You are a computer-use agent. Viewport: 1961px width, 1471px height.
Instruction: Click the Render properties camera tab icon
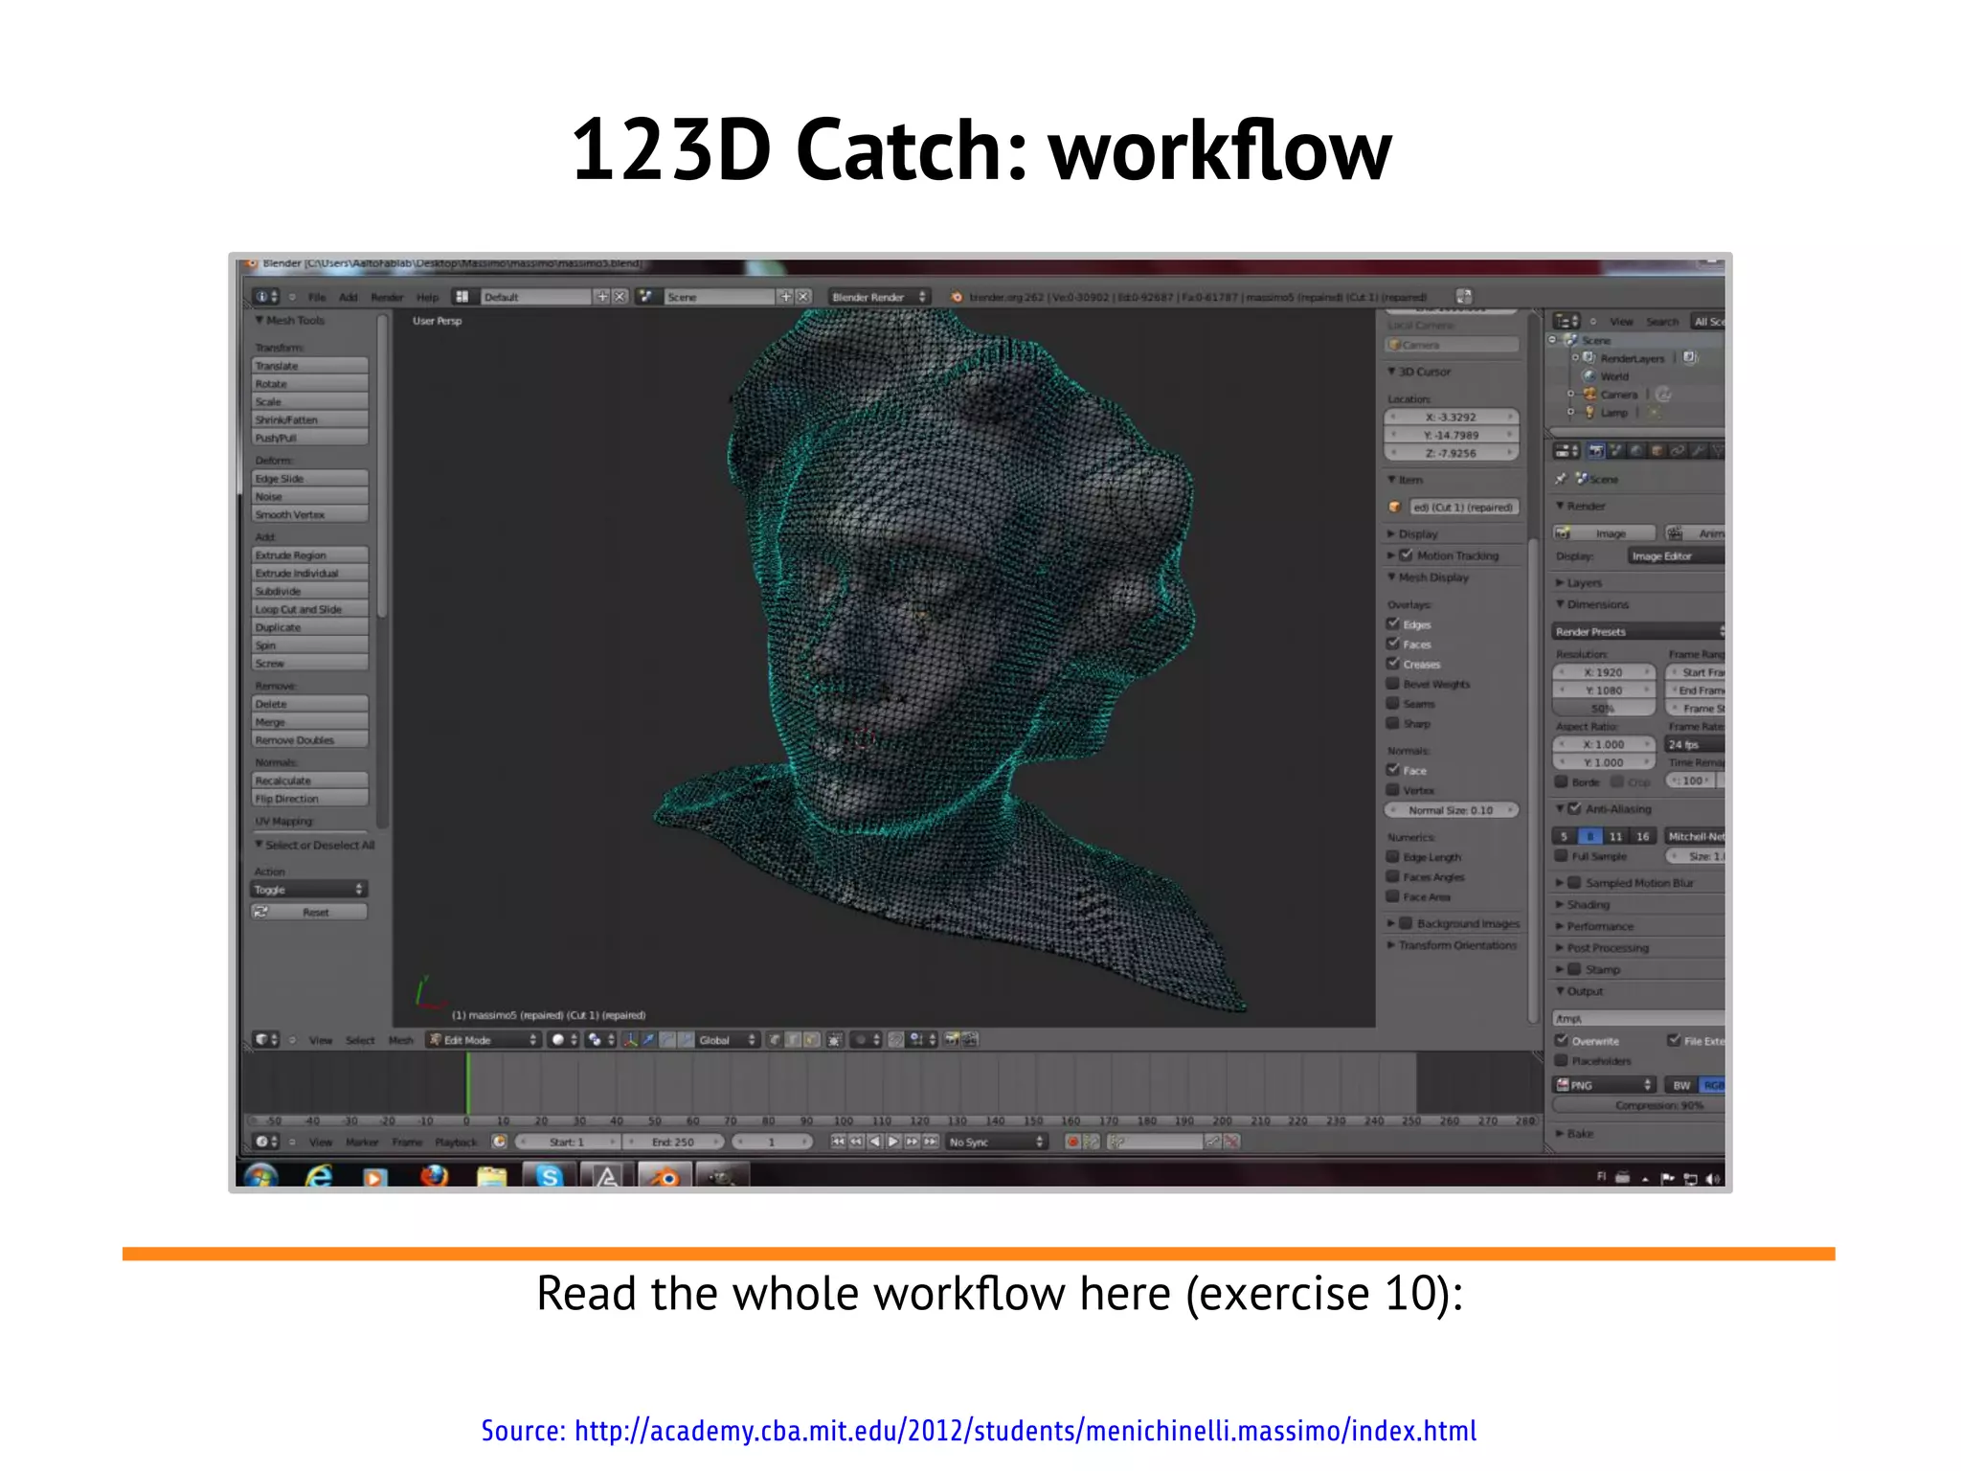(x=1596, y=451)
